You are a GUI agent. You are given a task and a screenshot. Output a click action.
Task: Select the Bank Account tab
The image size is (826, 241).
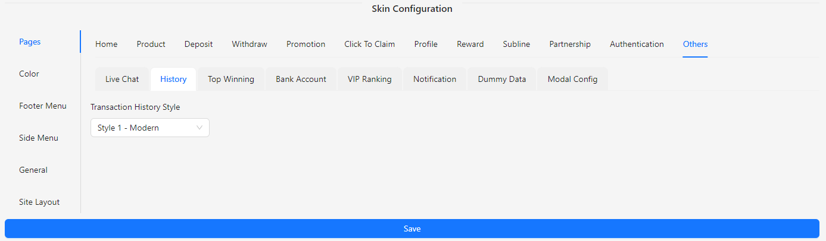point(301,79)
